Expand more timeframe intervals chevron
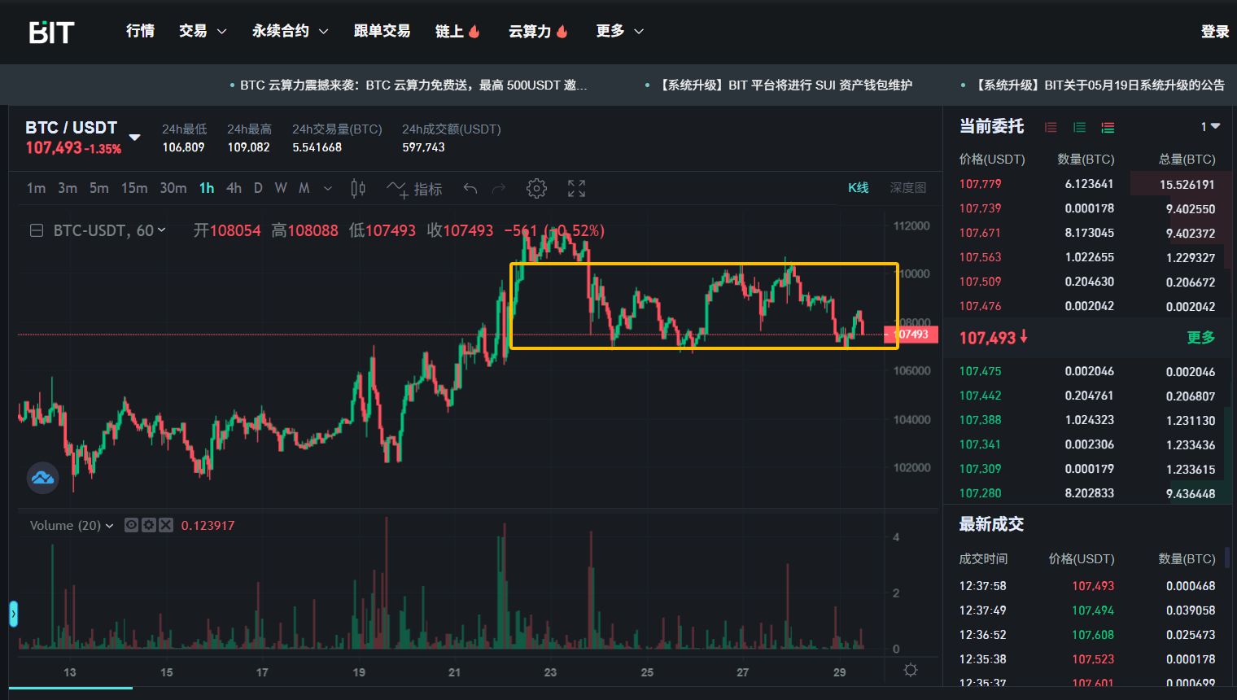Screen dimensions: 1237x700 coord(328,189)
